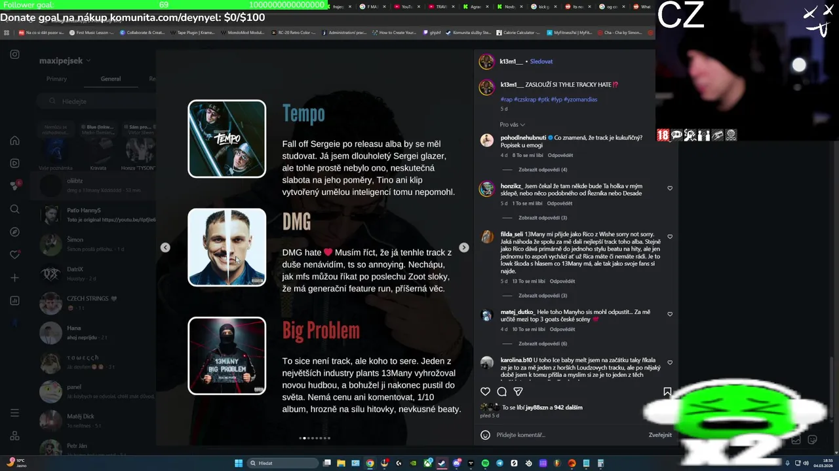Open Xbox app in taskbar

pos(427,463)
